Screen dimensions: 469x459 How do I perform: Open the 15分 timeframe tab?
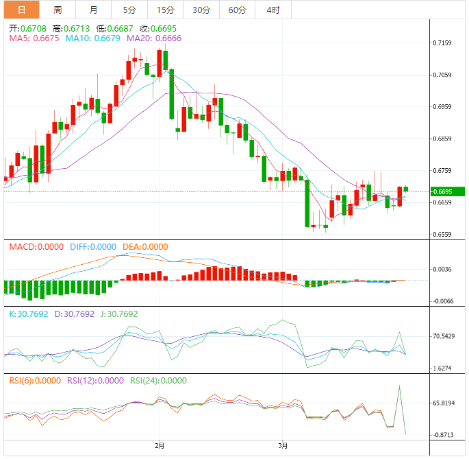[x=165, y=10]
